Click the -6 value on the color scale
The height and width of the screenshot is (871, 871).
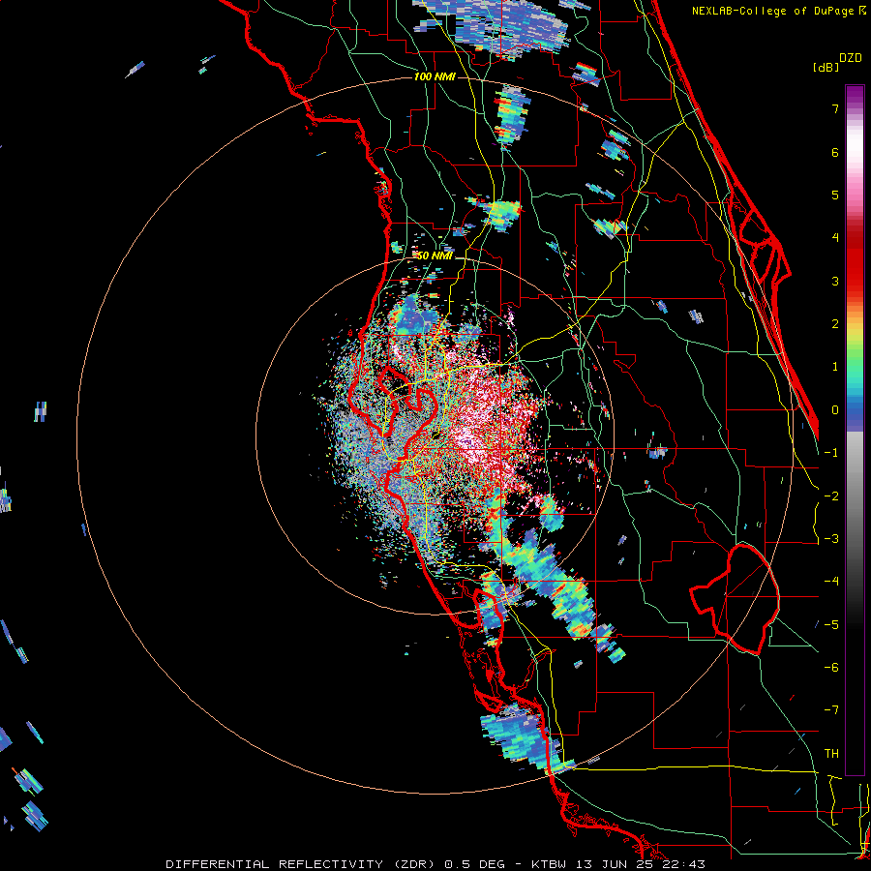click(x=831, y=668)
